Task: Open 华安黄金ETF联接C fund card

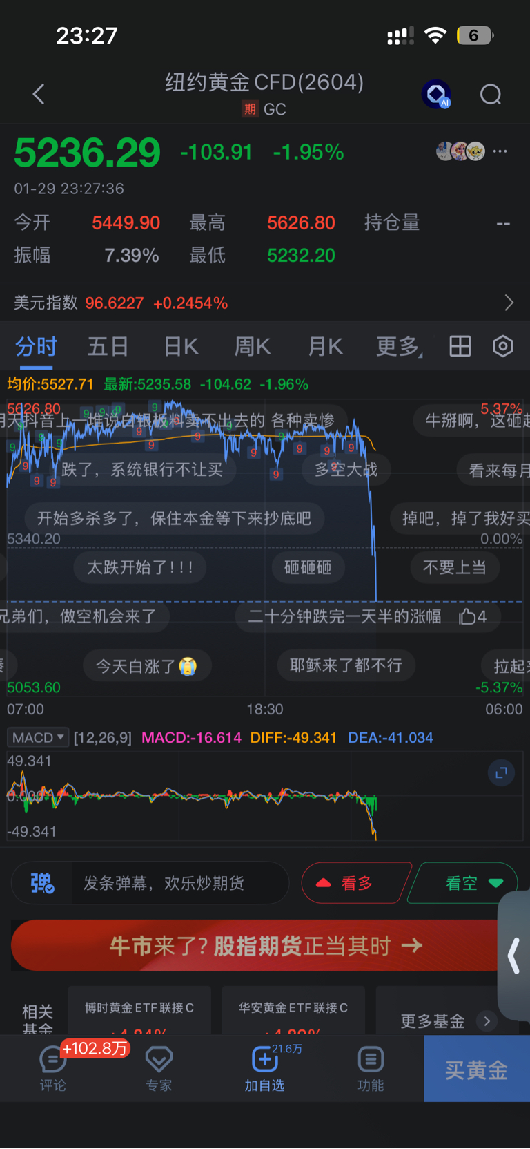Action: pyautogui.click(x=293, y=1010)
